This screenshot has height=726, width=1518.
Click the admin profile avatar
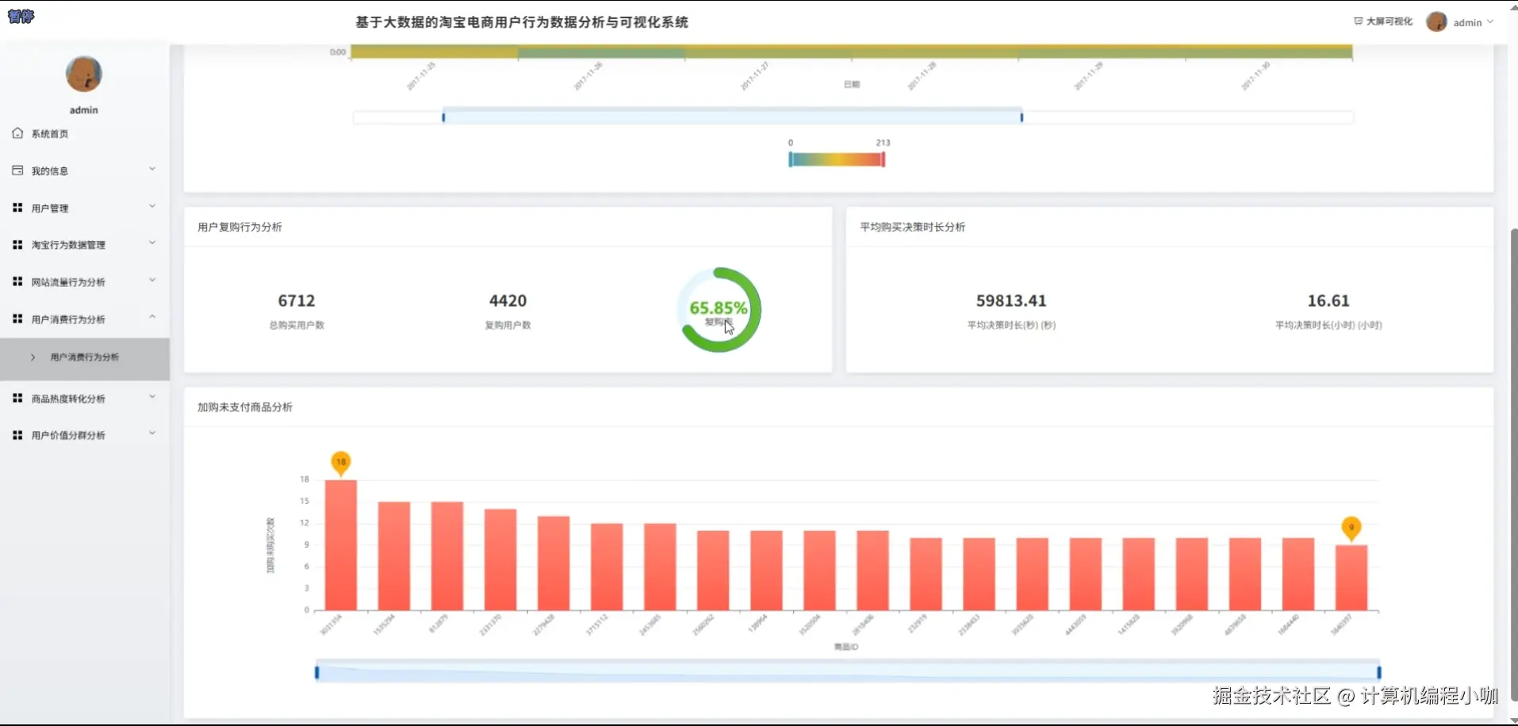[x=1436, y=21]
